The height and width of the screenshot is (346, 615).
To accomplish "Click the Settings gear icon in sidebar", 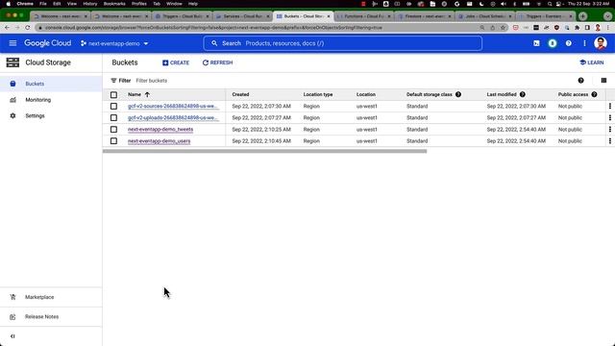I will 12,115.
